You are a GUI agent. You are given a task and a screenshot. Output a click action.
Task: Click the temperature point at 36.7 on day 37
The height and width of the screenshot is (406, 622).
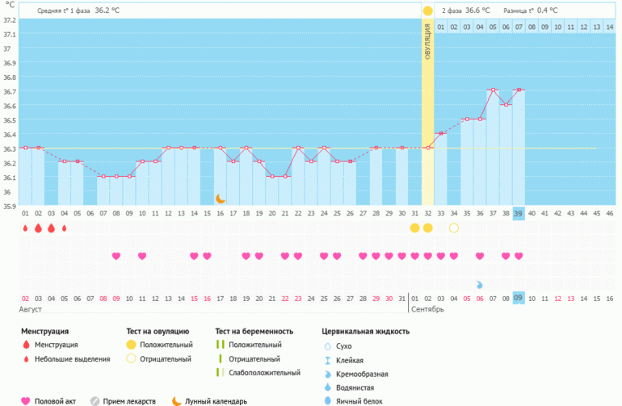[492, 90]
